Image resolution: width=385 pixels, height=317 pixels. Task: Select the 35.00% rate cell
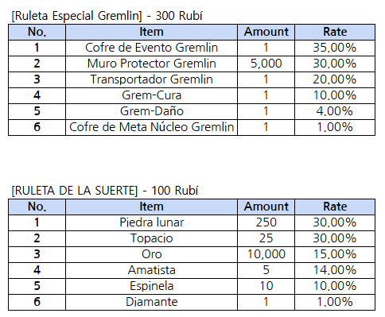[335, 48]
